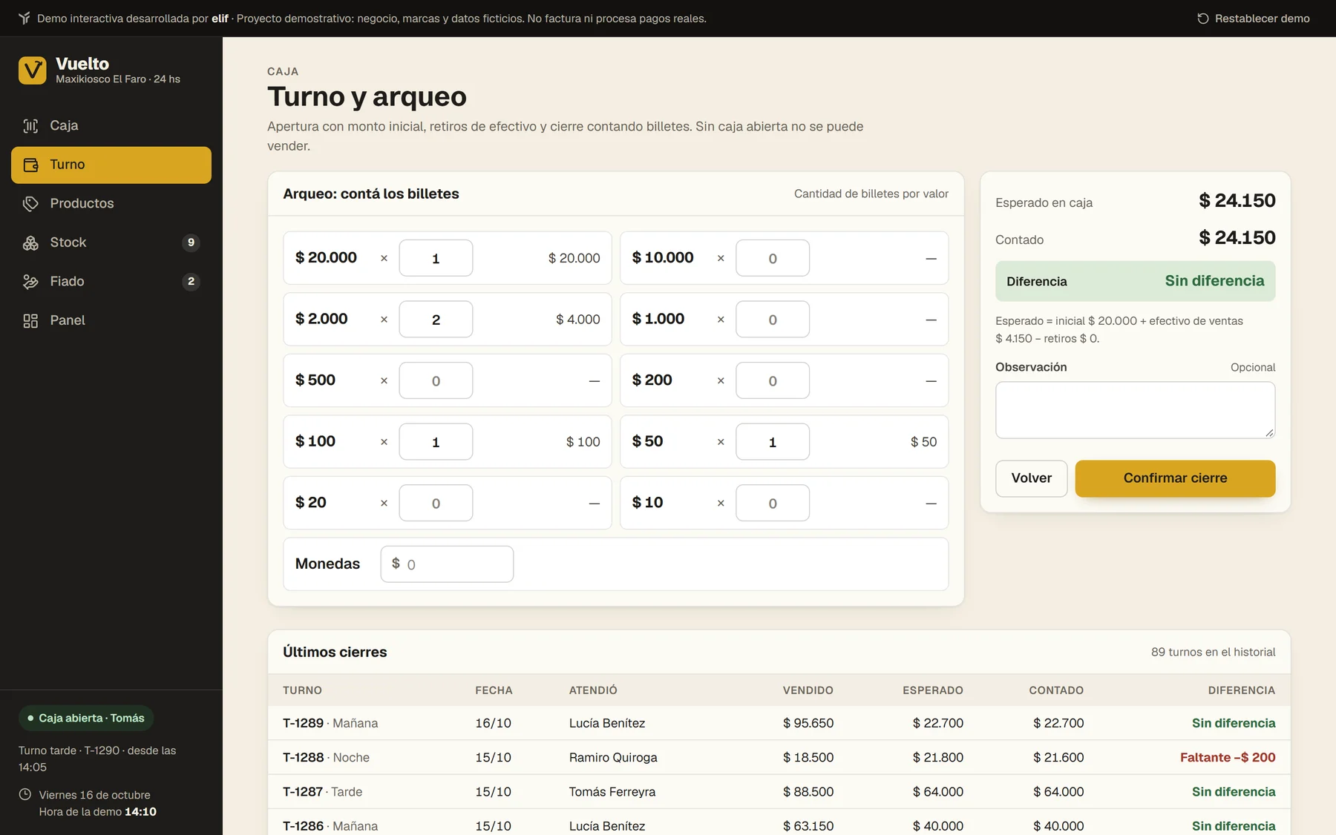Focus the $ 200 bill count field

pos(773,380)
